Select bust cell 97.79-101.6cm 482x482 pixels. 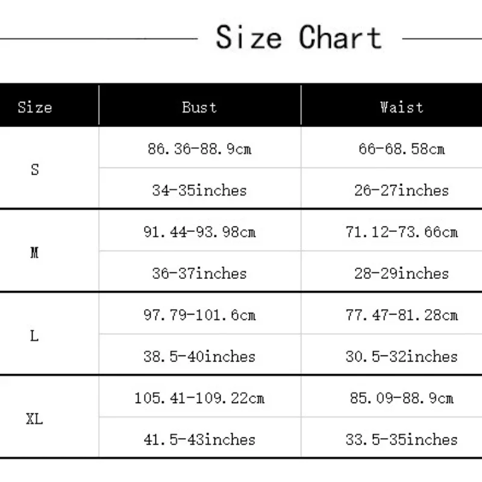[199, 315]
